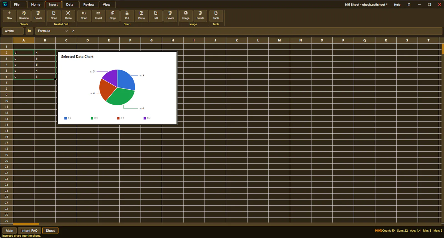Click the 100% zoom indicator
This screenshot has height=238, width=444.
coord(378,231)
